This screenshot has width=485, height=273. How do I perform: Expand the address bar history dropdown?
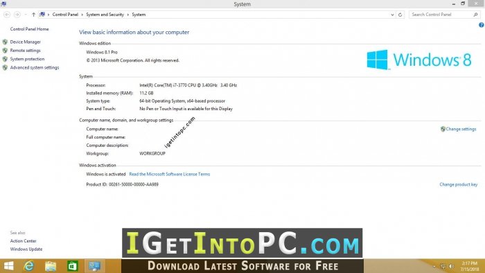coord(392,15)
